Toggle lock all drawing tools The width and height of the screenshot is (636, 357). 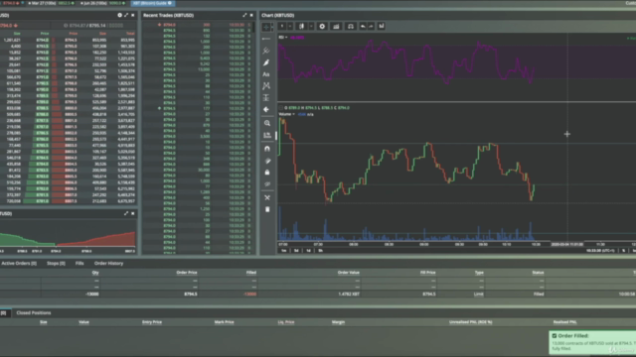(267, 173)
